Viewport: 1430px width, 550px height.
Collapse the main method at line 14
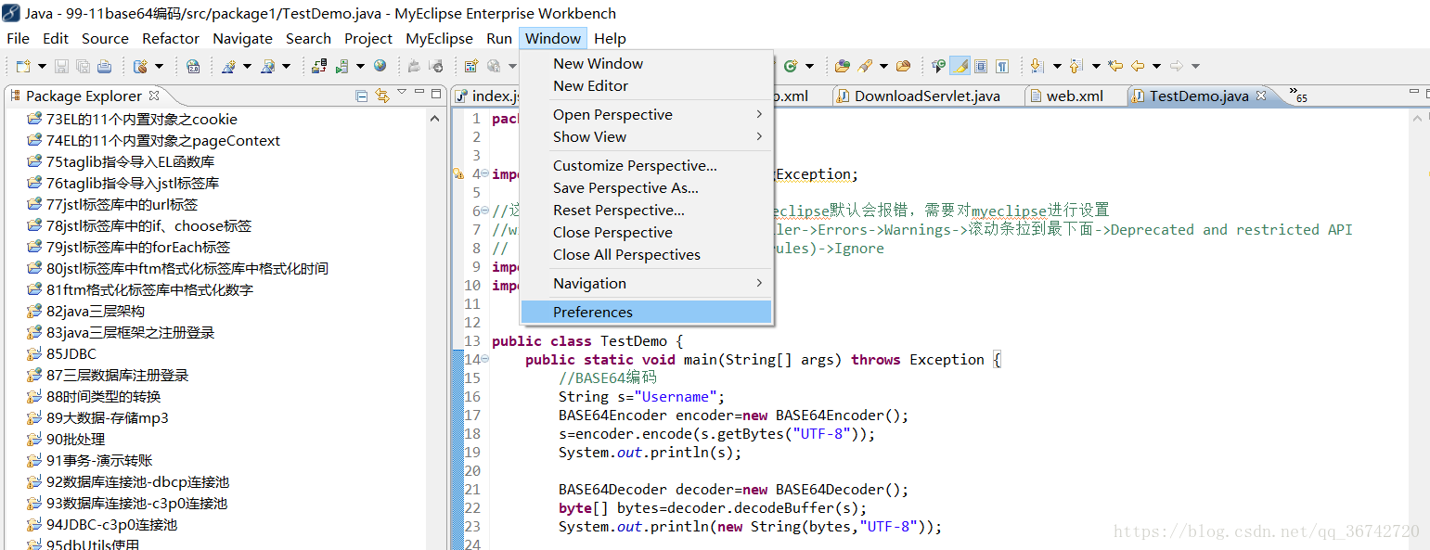tap(485, 360)
